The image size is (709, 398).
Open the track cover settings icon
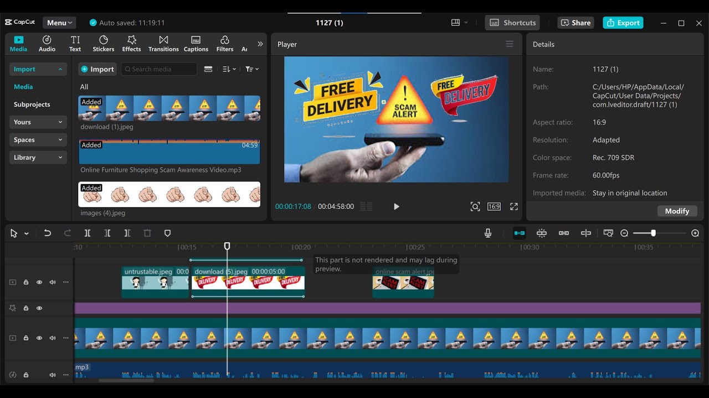point(608,233)
